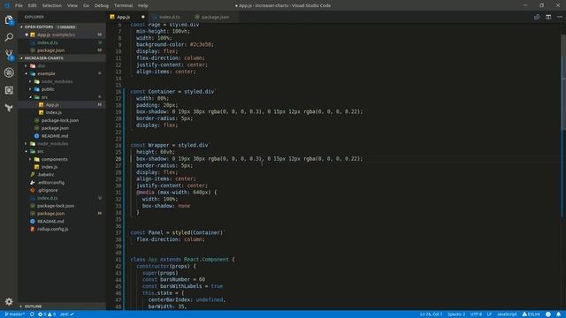This screenshot has height=318, width=566.
Task: Change end of line sequence LF
Action: coord(489,314)
